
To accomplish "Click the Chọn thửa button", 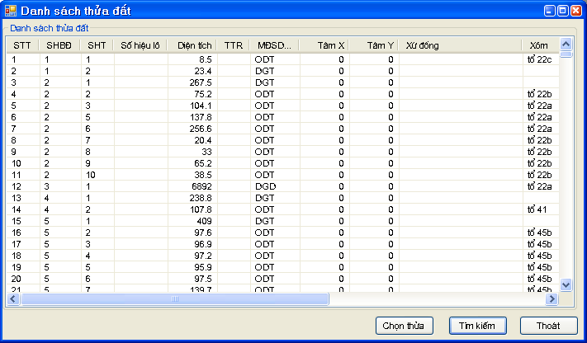I will point(404,326).
